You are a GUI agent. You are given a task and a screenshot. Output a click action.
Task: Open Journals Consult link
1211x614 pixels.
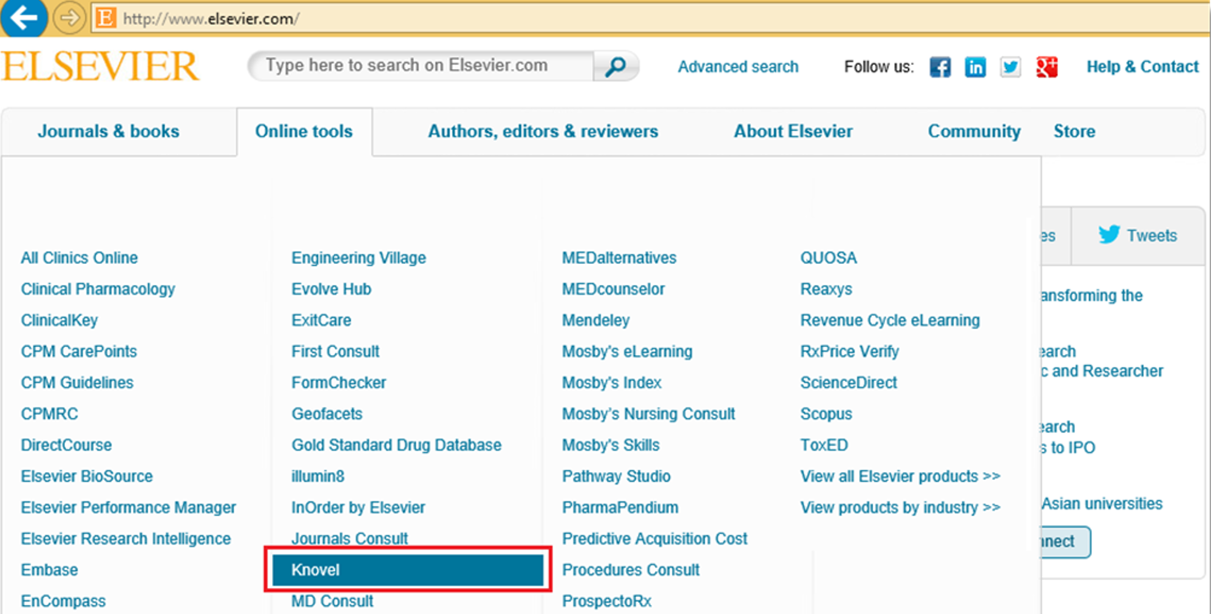pyautogui.click(x=350, y=538)
